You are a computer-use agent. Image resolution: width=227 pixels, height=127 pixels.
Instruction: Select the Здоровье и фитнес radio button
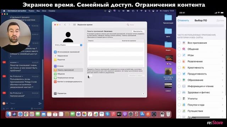[x=179, y=92]
